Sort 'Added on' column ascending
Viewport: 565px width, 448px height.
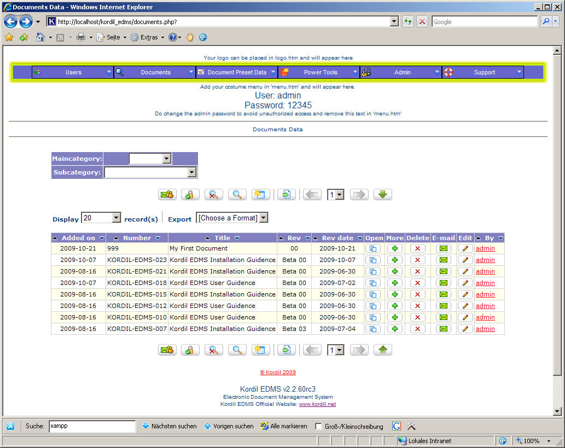[x=55, y=238]
